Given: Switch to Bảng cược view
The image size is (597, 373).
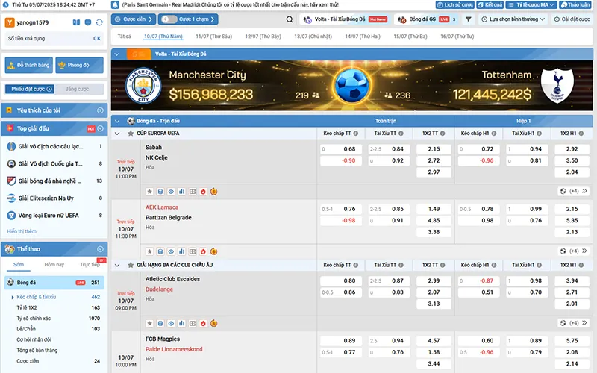Looking at the screenshot, I should (x=77, y=89).
